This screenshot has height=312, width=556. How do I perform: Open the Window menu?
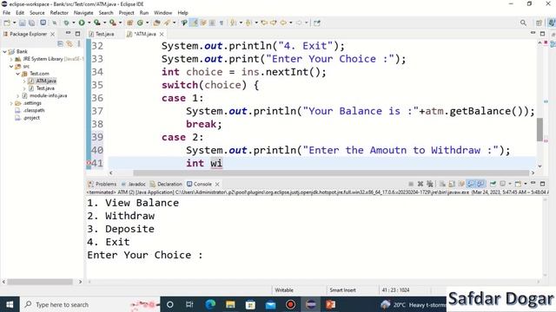[162, 13]
